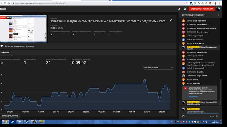This screenshot has width=227, height=127.
Task: Open Chrome from the taskbar
Action: click(x=5, y=122)
